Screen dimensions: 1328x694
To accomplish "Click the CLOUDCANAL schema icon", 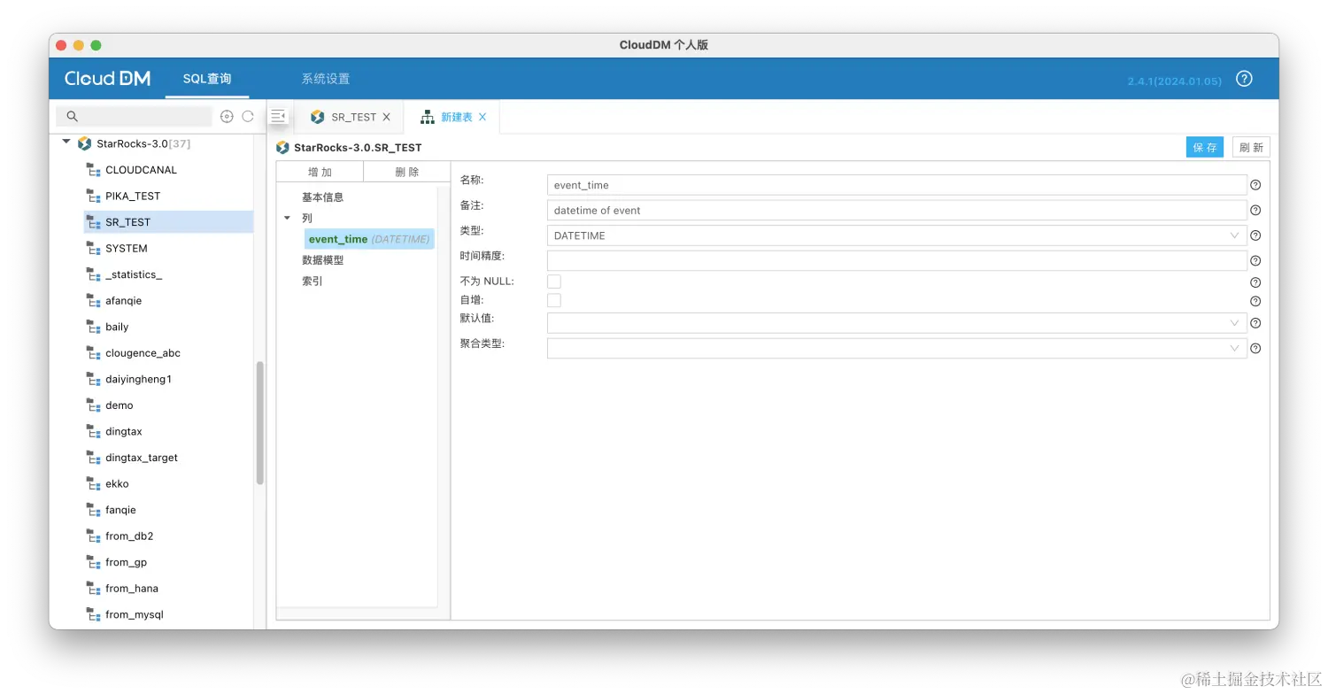I will click(x=93, y=170).
